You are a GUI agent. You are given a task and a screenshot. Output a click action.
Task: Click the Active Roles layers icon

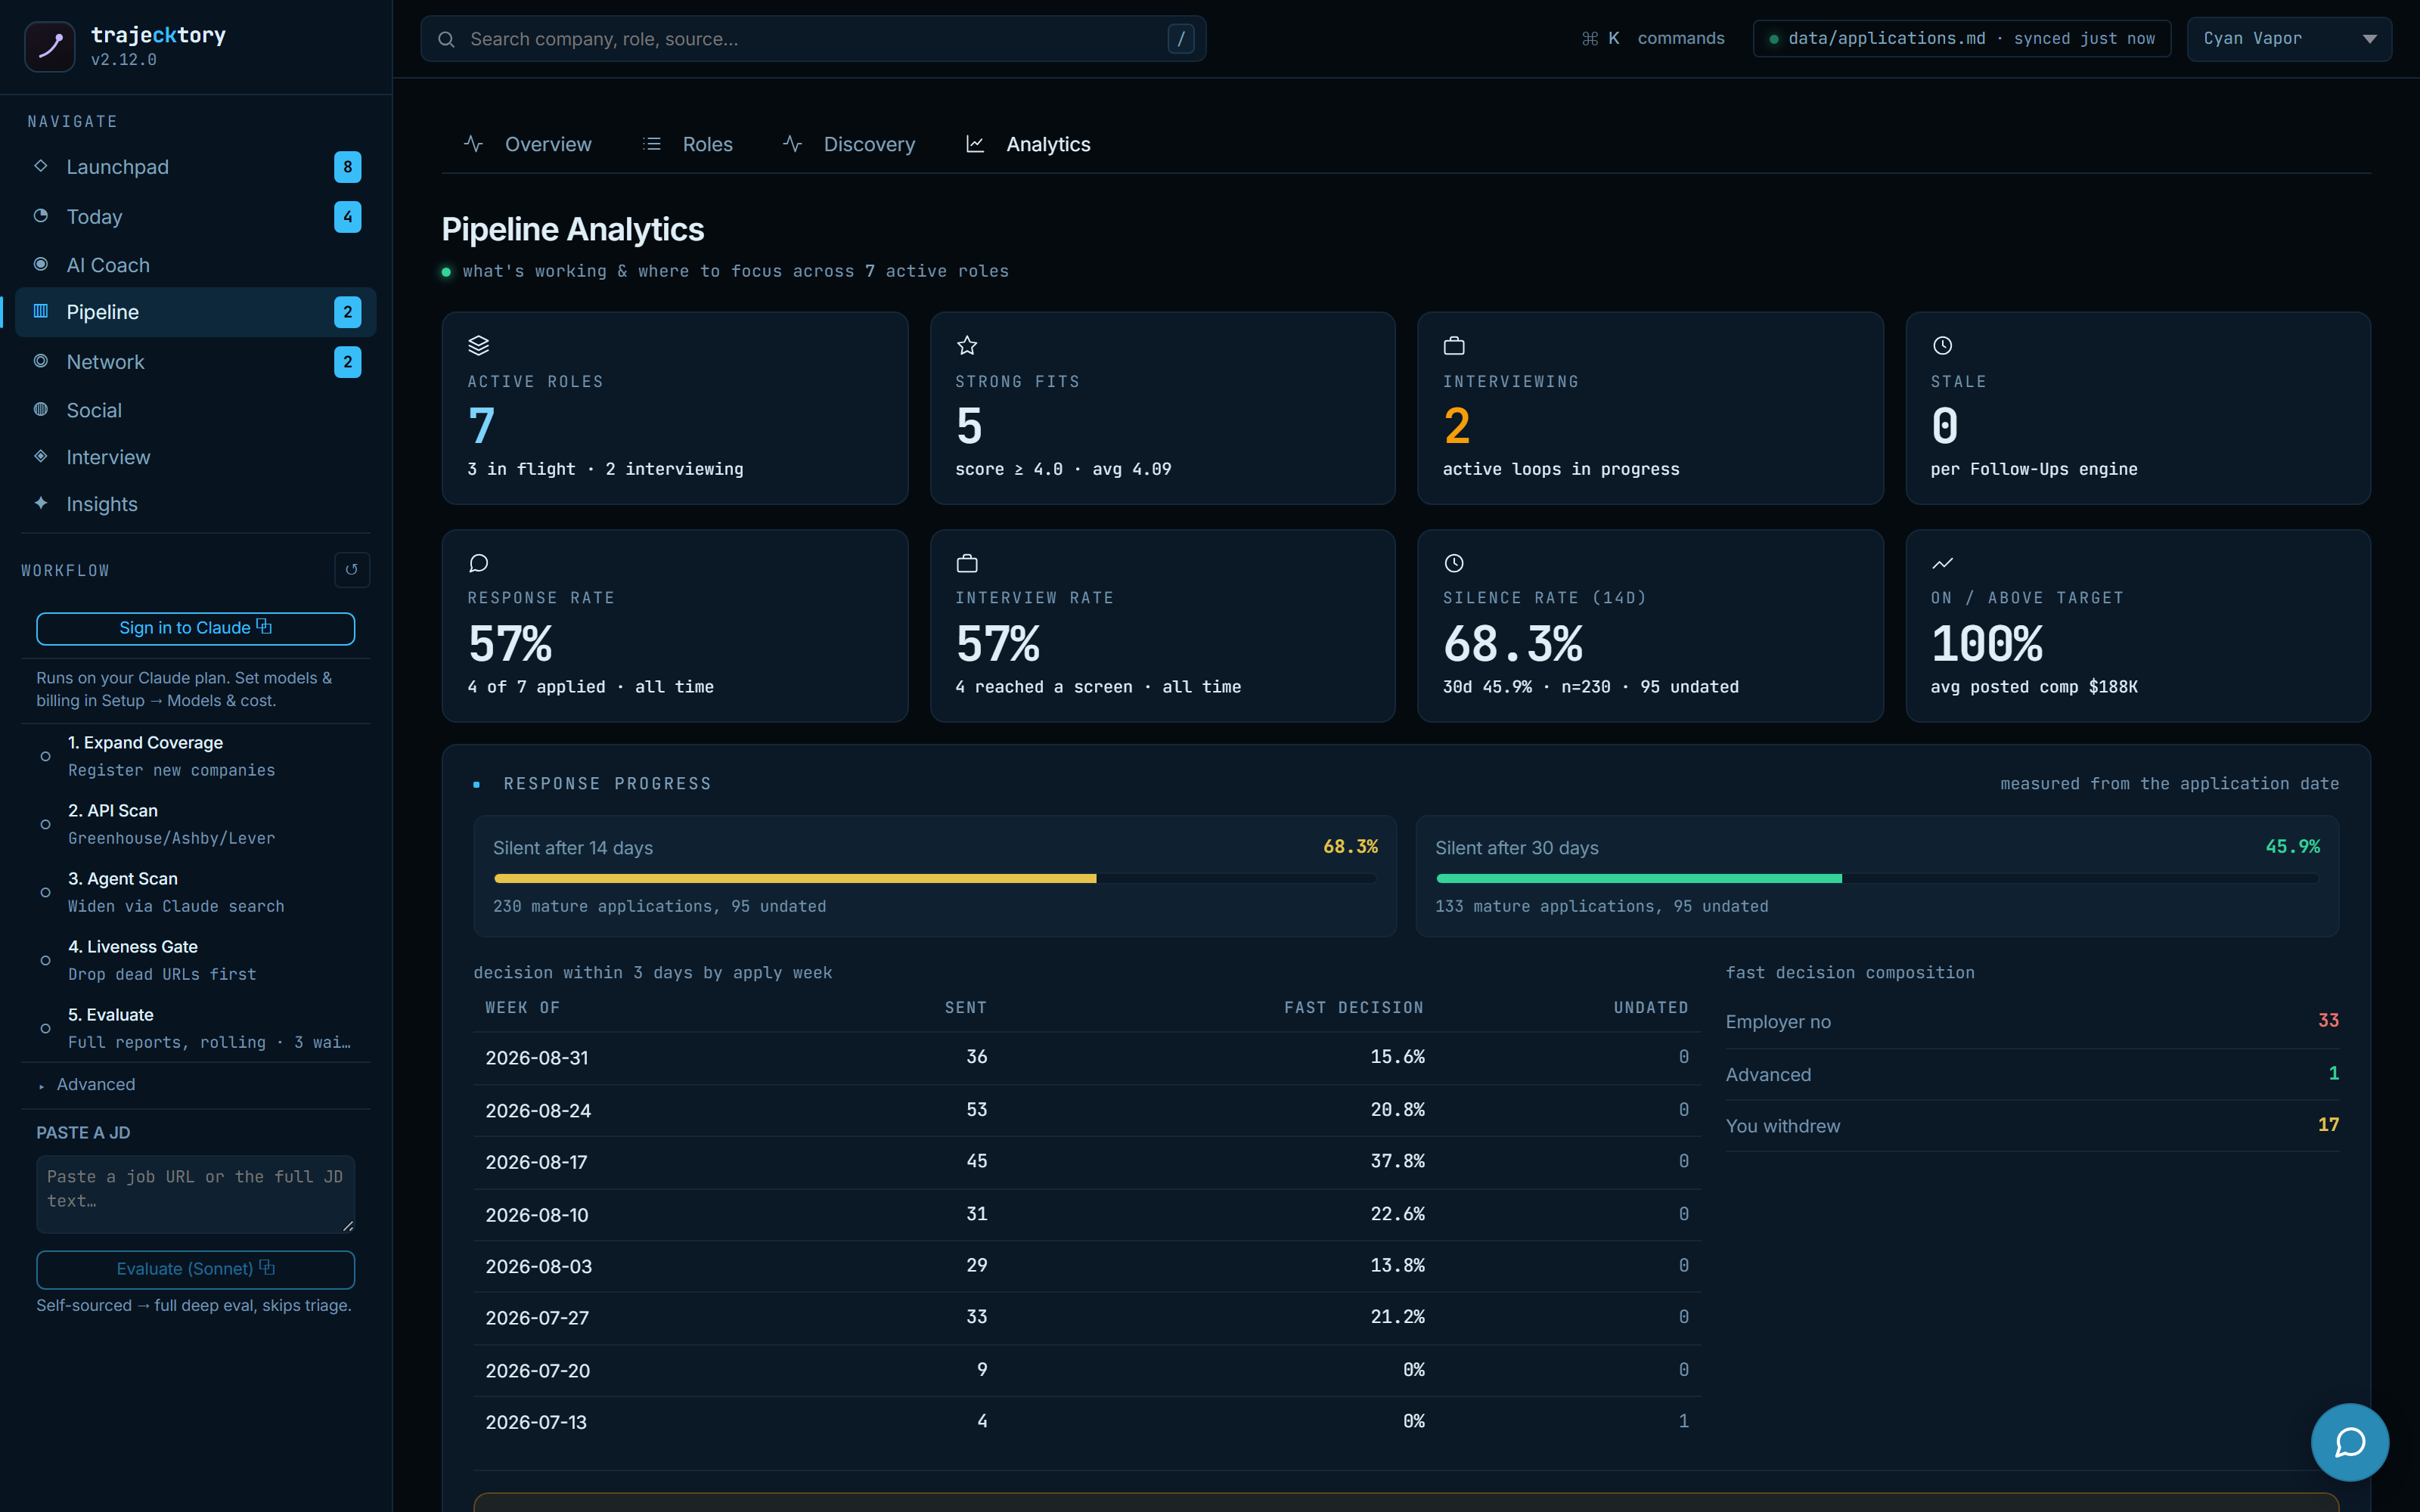tap(479, 345)
